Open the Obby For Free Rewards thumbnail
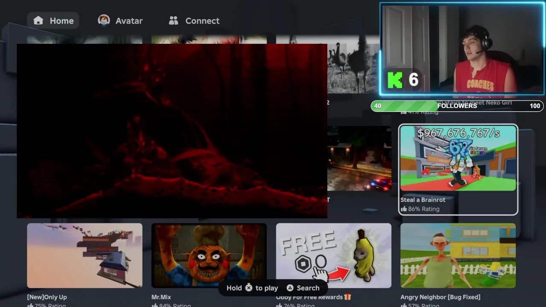The image size is (546, 307). coord(334,255)
